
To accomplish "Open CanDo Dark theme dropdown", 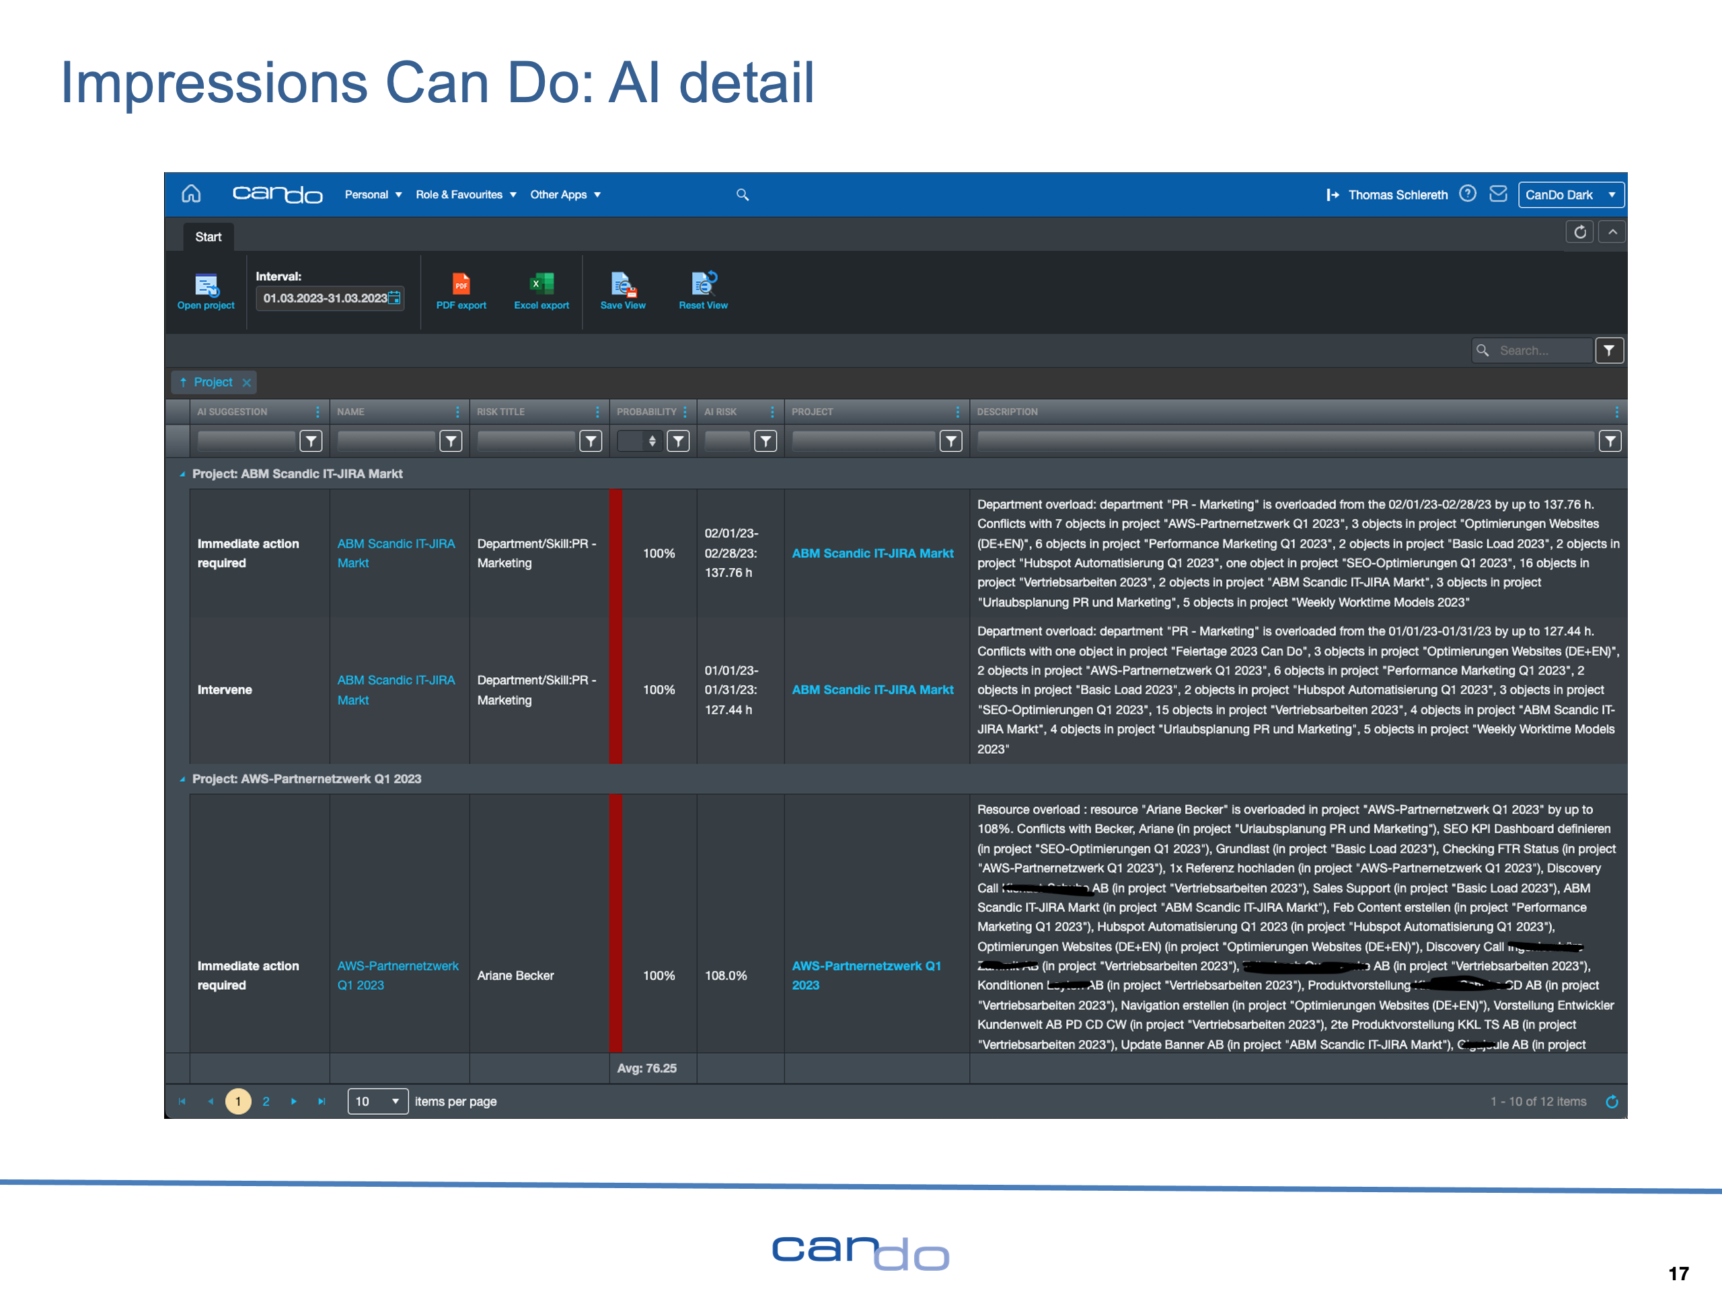I will tap(1571, 194).
